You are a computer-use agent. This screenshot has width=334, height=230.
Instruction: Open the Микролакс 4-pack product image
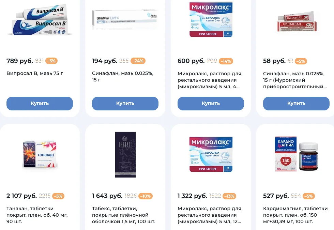(x=211, y=19)
